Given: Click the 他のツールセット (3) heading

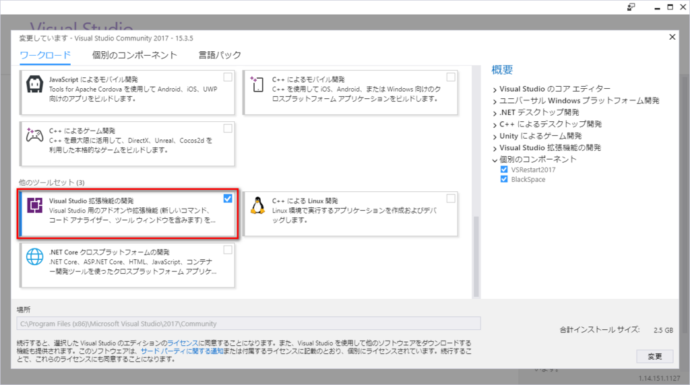Looking at the screenshot, I should click(51, 182).
